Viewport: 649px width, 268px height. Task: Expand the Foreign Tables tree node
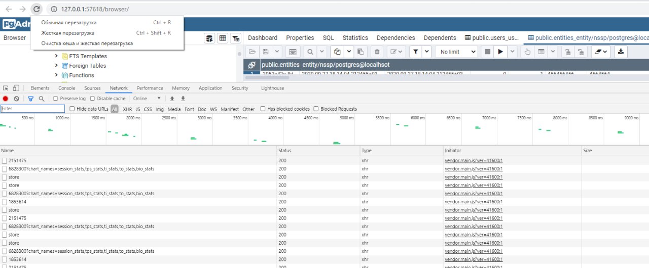pyautogui.click(x=56, y=66)
